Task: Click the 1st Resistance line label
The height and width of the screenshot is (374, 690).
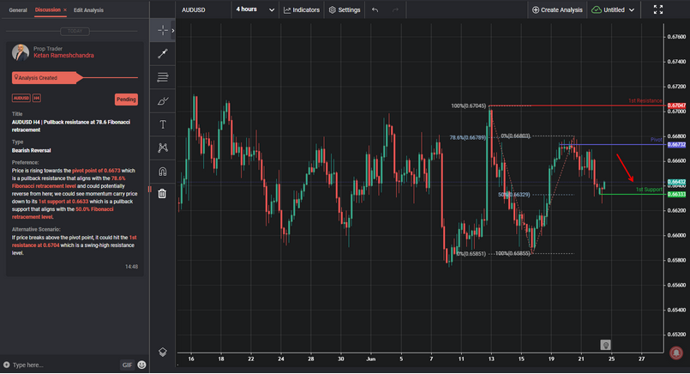Action: (x=645, y=101)
